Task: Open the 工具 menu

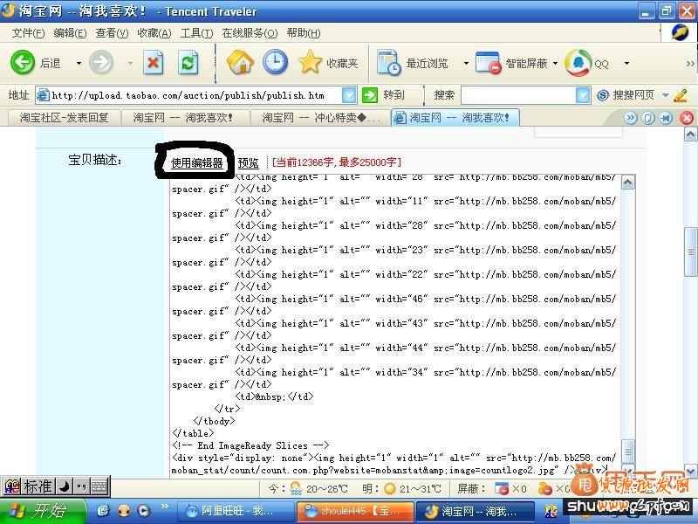Action: click(x=197, y=31)
